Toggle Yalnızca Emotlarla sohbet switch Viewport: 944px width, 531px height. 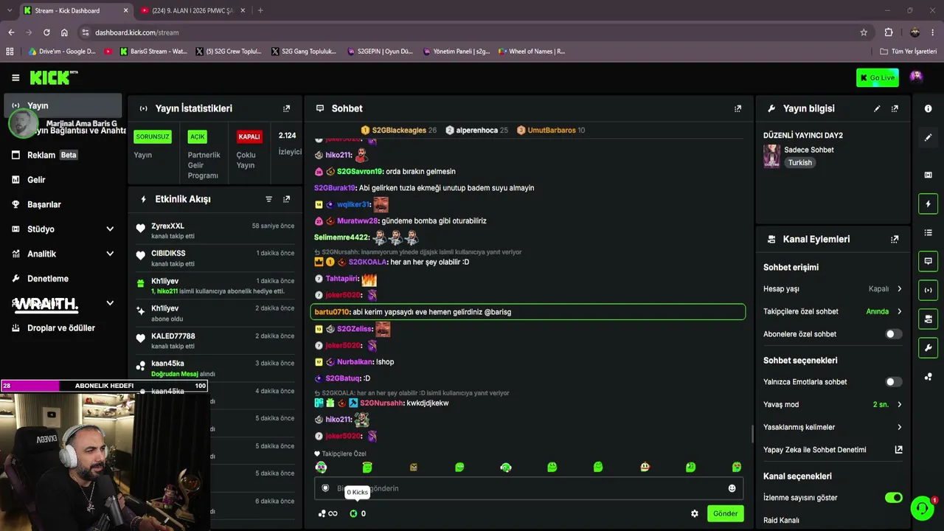click(x=893, y=382)
